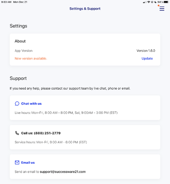Open the hamburger menu icon
The width and height of the screenshot is (170, 184).
pyautogui.click(x=162, y=9)
